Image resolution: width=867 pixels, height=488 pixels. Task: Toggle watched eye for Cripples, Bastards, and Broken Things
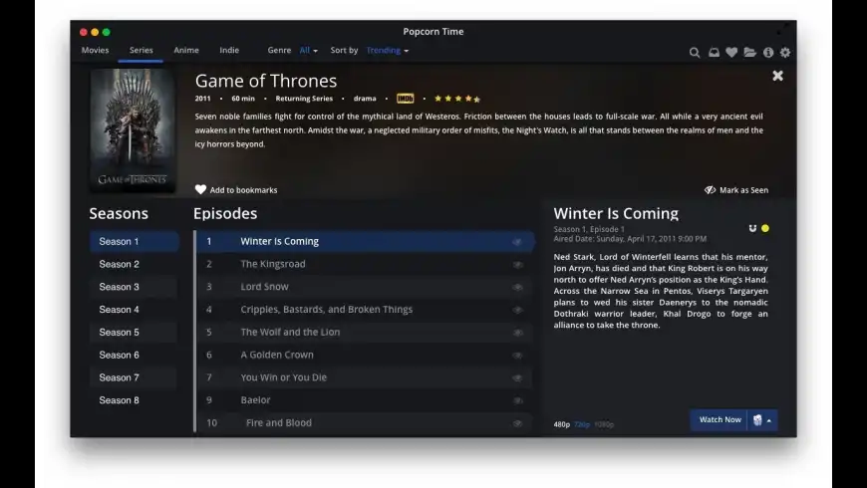tap(517, 310)
